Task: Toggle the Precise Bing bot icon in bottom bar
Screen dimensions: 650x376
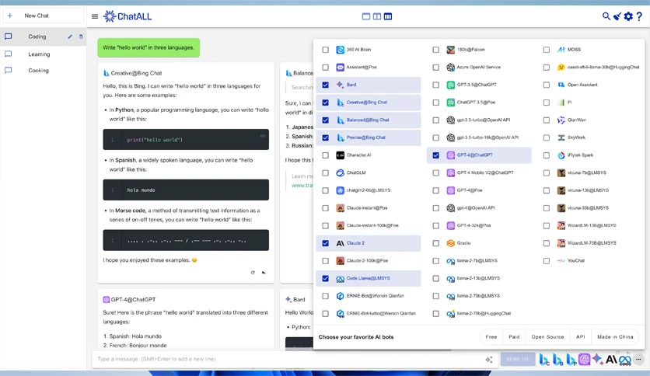Action: [x=571, y=360]
